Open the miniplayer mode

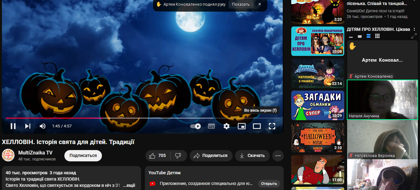242,126
